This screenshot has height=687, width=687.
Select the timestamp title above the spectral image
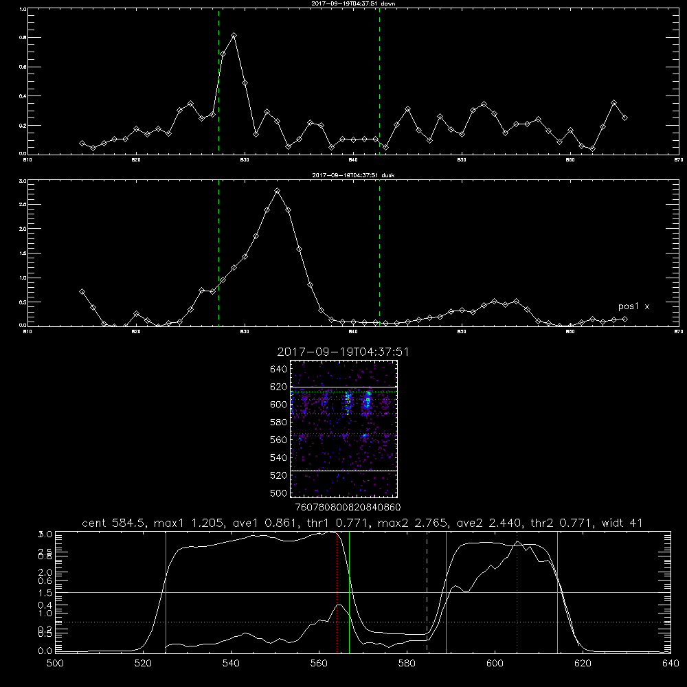tap(343, 352)
